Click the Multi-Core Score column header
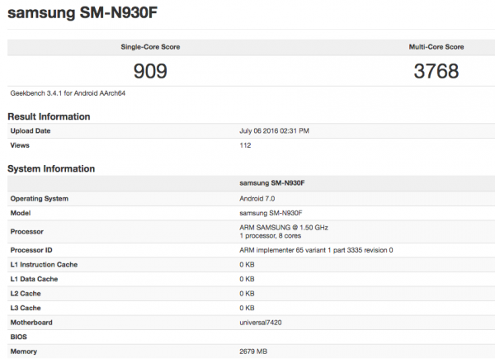The height and width of the screenshot is (359, 495). (x=435, y=49)
